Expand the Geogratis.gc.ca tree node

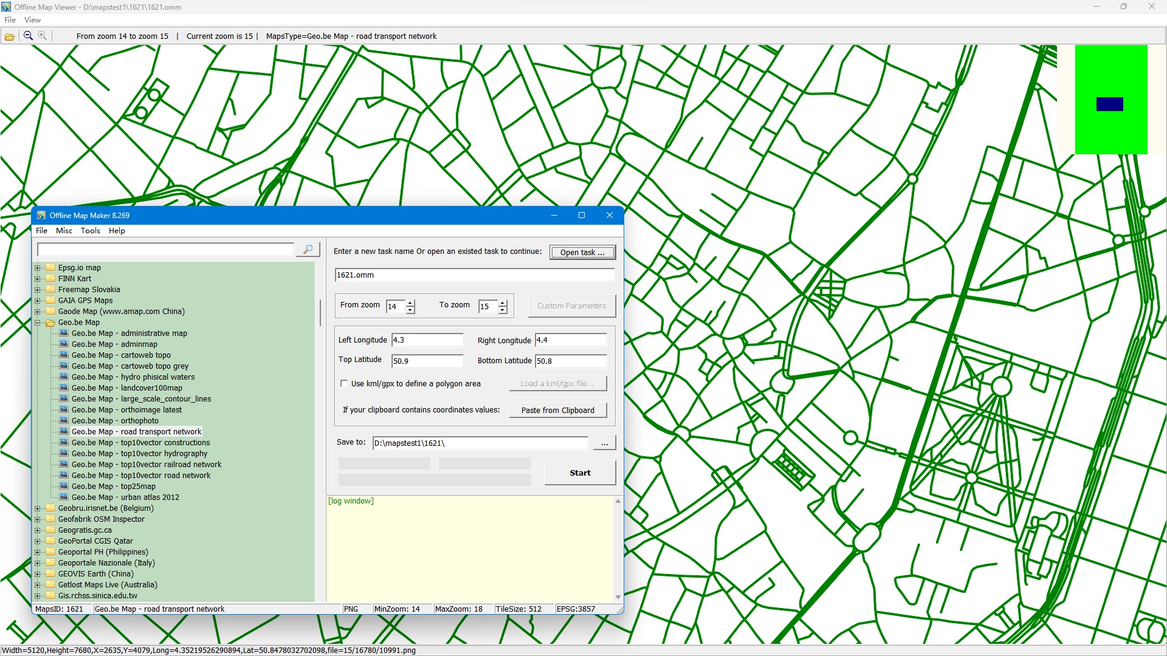click(x=38, y=530)
